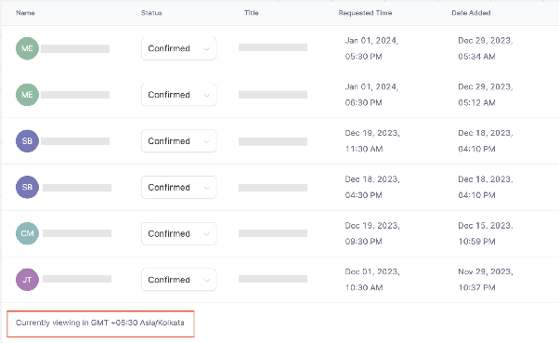Expand status dropdown in the Dec 18 04:30 PM row
The height and width of the screenshot is (343, 559).
coord(178,187)
